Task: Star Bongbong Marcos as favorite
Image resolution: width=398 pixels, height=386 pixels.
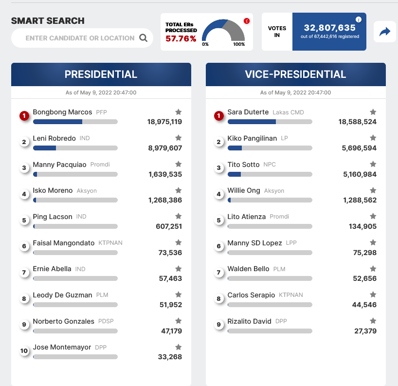Action: point(179,112)
